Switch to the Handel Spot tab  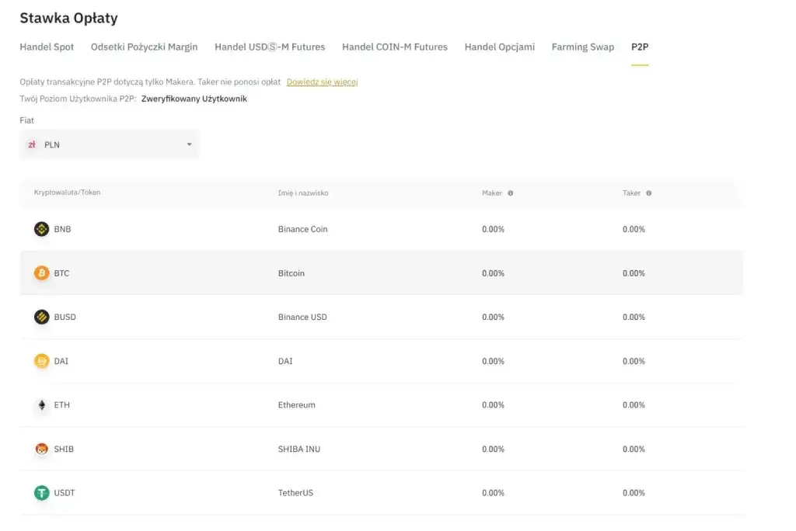[x=46, y=47]
